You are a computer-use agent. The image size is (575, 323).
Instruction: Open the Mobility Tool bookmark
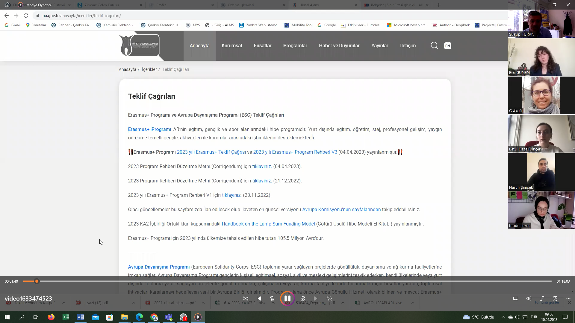(x=298, y=25)
